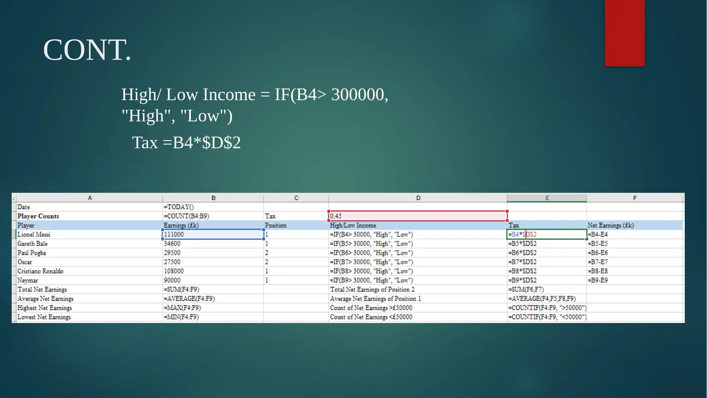Click the Net Earnings (£k) header cell

(x=635, y=225)
